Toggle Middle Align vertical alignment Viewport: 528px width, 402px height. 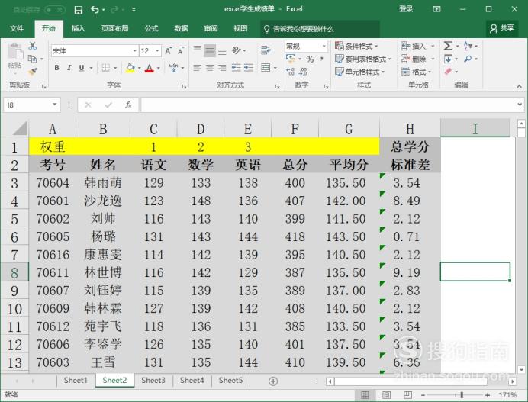[210, 50]
